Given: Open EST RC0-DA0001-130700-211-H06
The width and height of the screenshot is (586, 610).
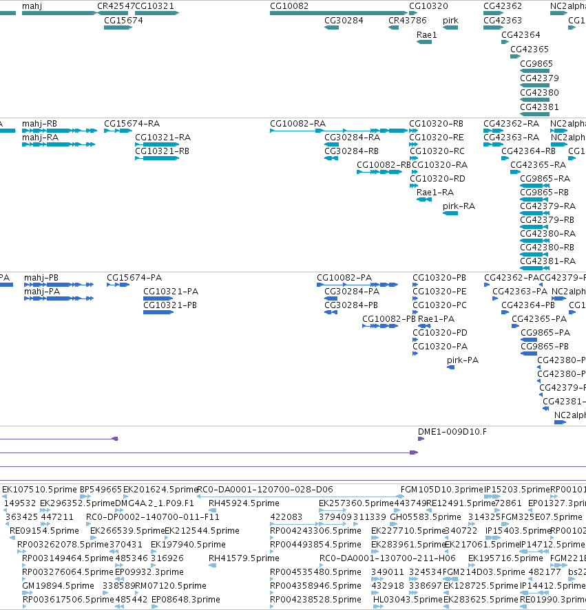Looking at the screenshot, I should [x=387, y=558].
